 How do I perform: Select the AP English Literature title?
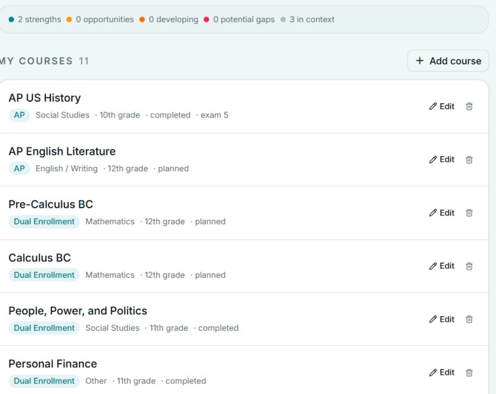pyautogui.click(x=62, y=151)
